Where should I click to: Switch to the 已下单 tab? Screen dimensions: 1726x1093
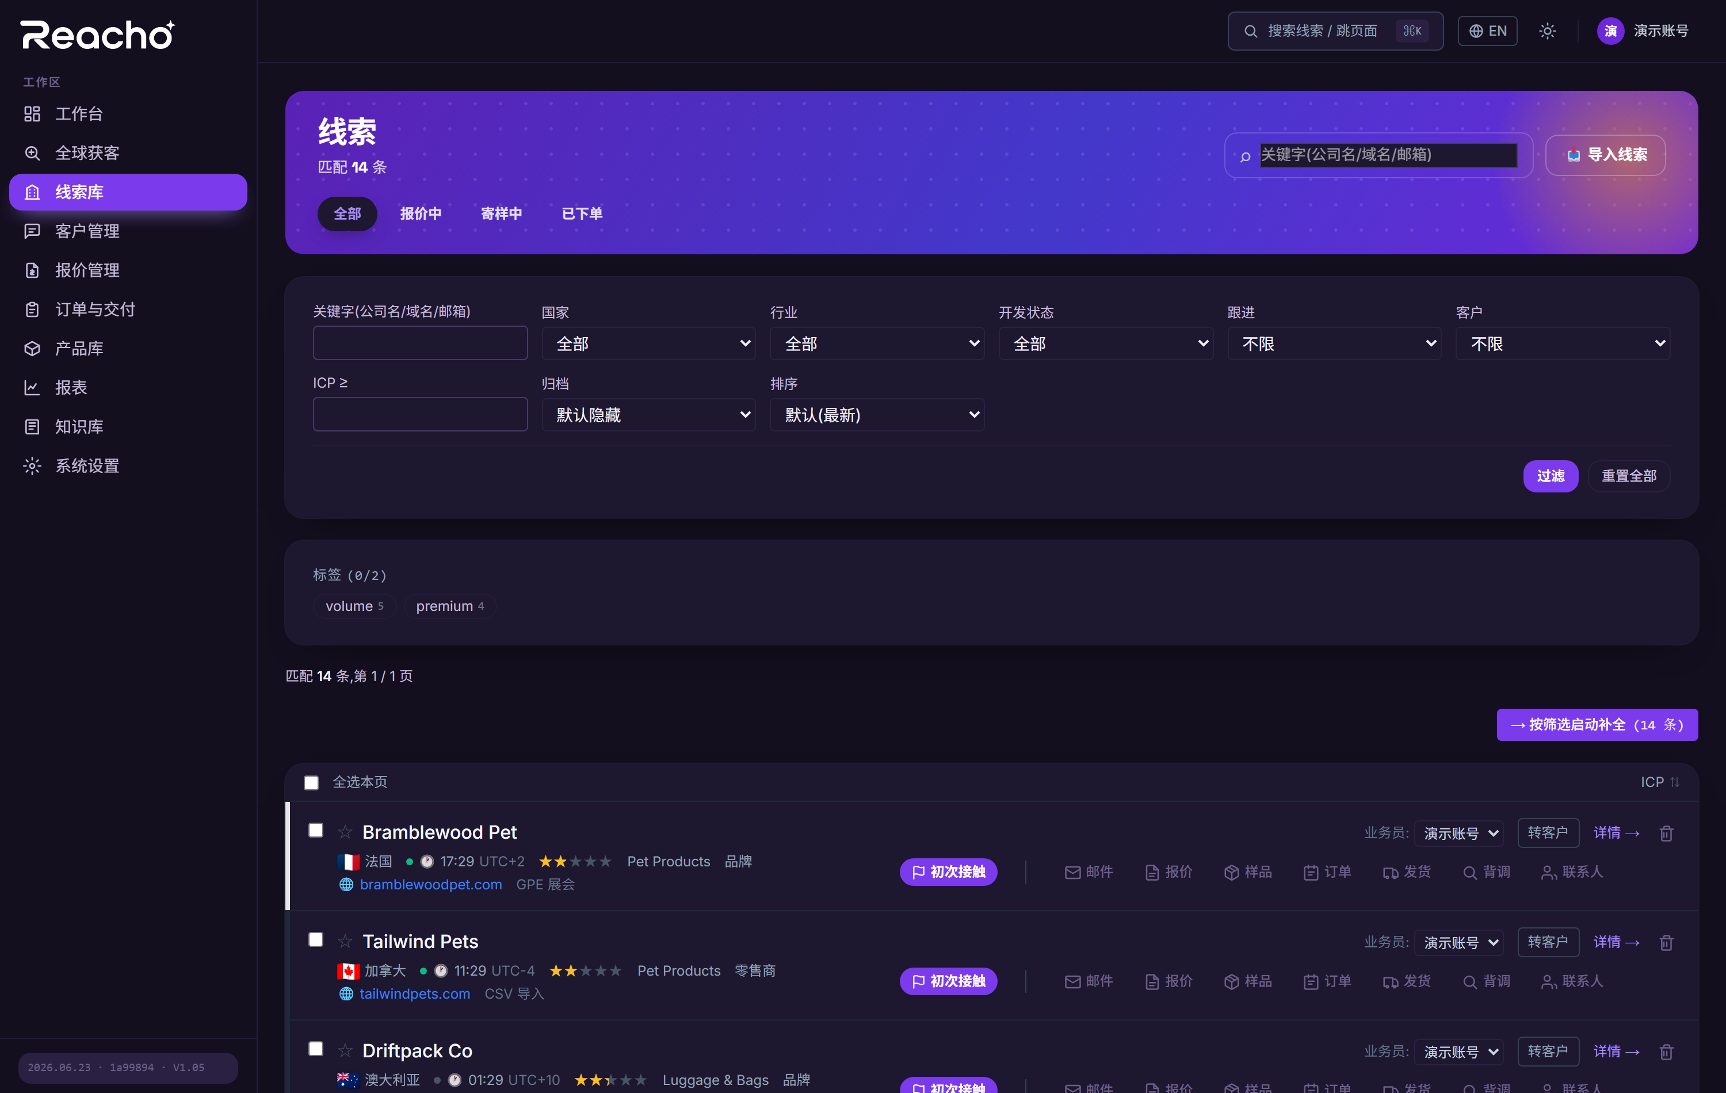coord(582,213)
